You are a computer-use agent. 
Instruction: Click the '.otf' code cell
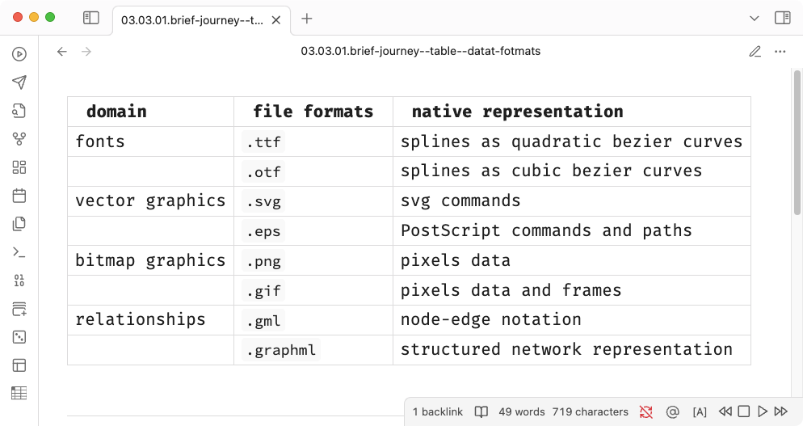(263, 171)
